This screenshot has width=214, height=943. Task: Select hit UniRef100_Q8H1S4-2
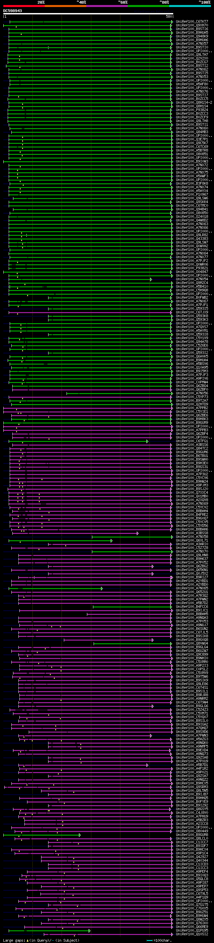[194, 103]
